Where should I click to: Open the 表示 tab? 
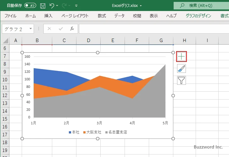154,16
